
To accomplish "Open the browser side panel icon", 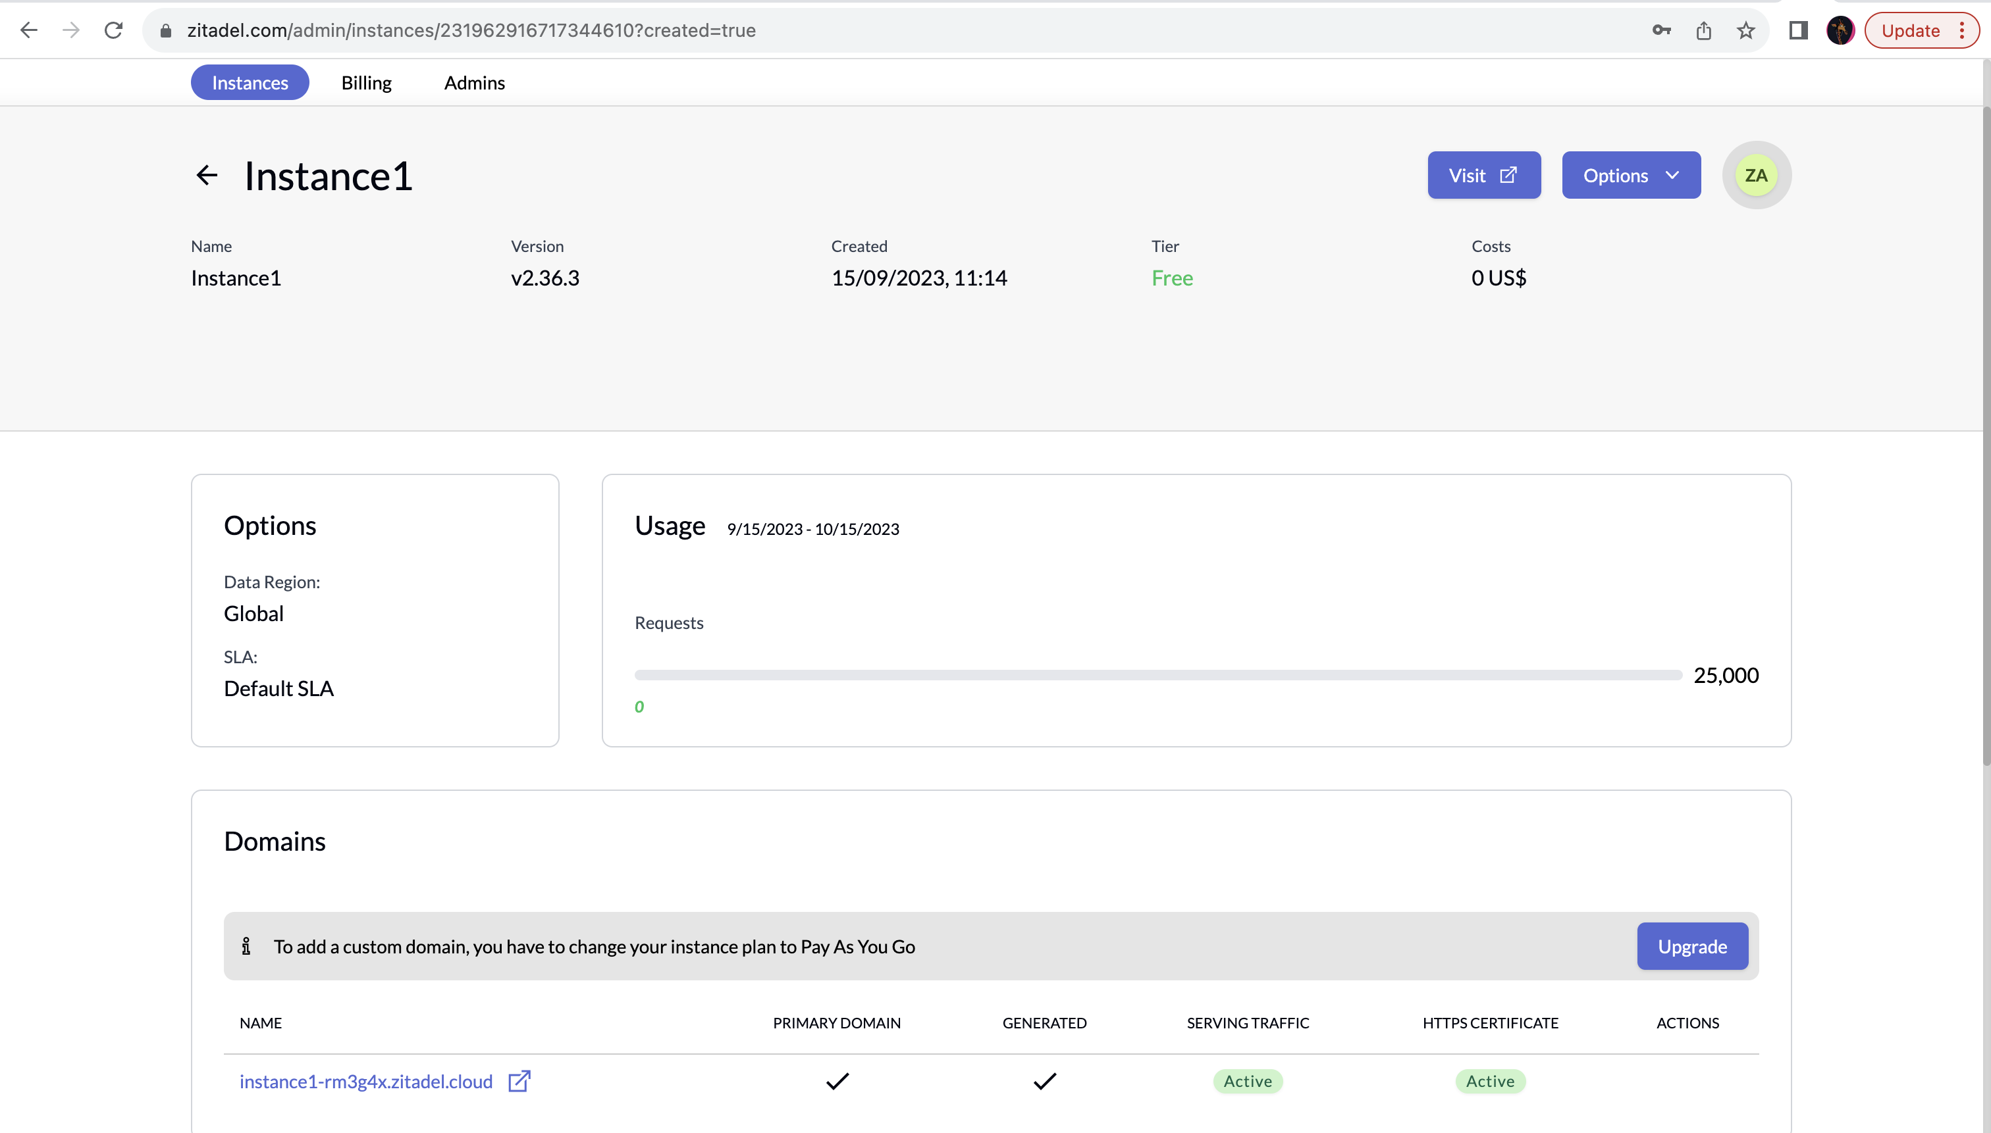I will [1798, 30].
